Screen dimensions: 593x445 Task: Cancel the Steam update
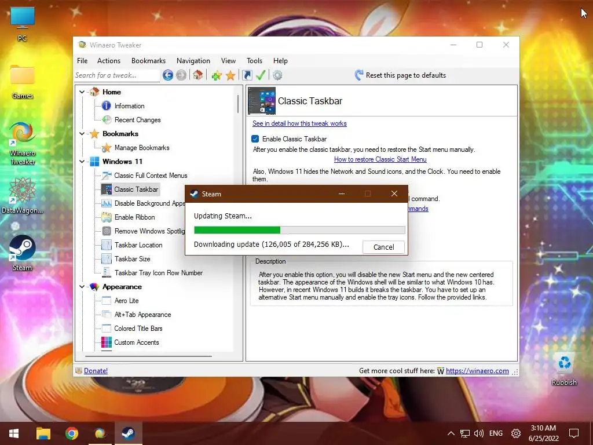383,247
